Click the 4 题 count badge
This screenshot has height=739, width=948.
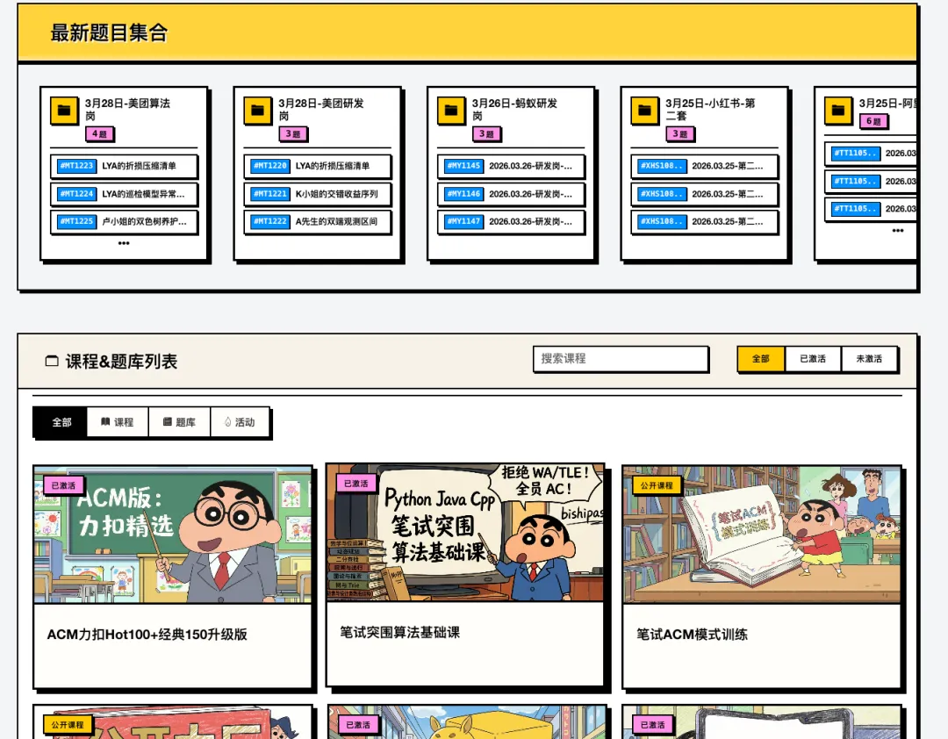[x=100, y=134]
